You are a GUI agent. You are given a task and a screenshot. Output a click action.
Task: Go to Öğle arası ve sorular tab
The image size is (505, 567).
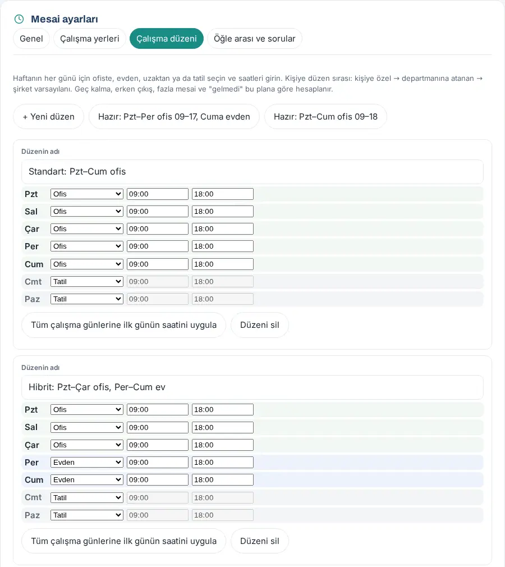pos(255,39)
